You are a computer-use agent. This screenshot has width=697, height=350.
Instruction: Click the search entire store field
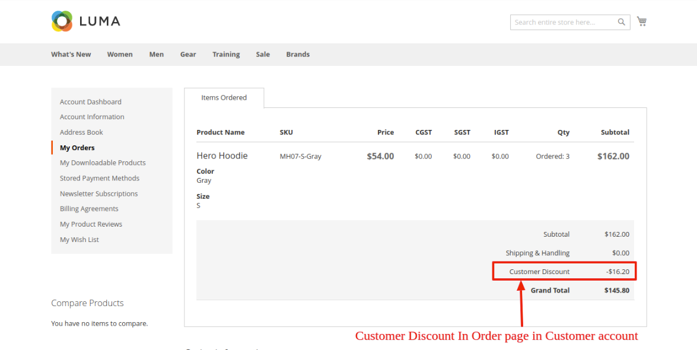coord(562,23)
